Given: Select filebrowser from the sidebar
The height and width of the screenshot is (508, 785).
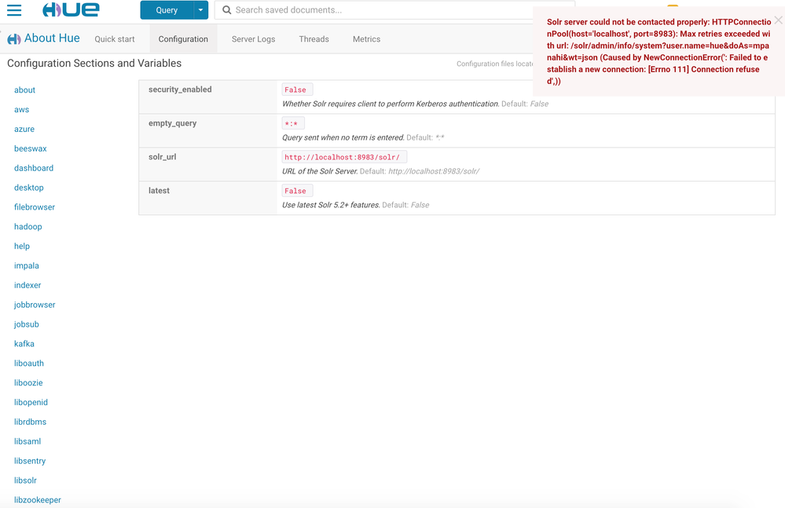Looking at the screenshot, I should [34, 206].
